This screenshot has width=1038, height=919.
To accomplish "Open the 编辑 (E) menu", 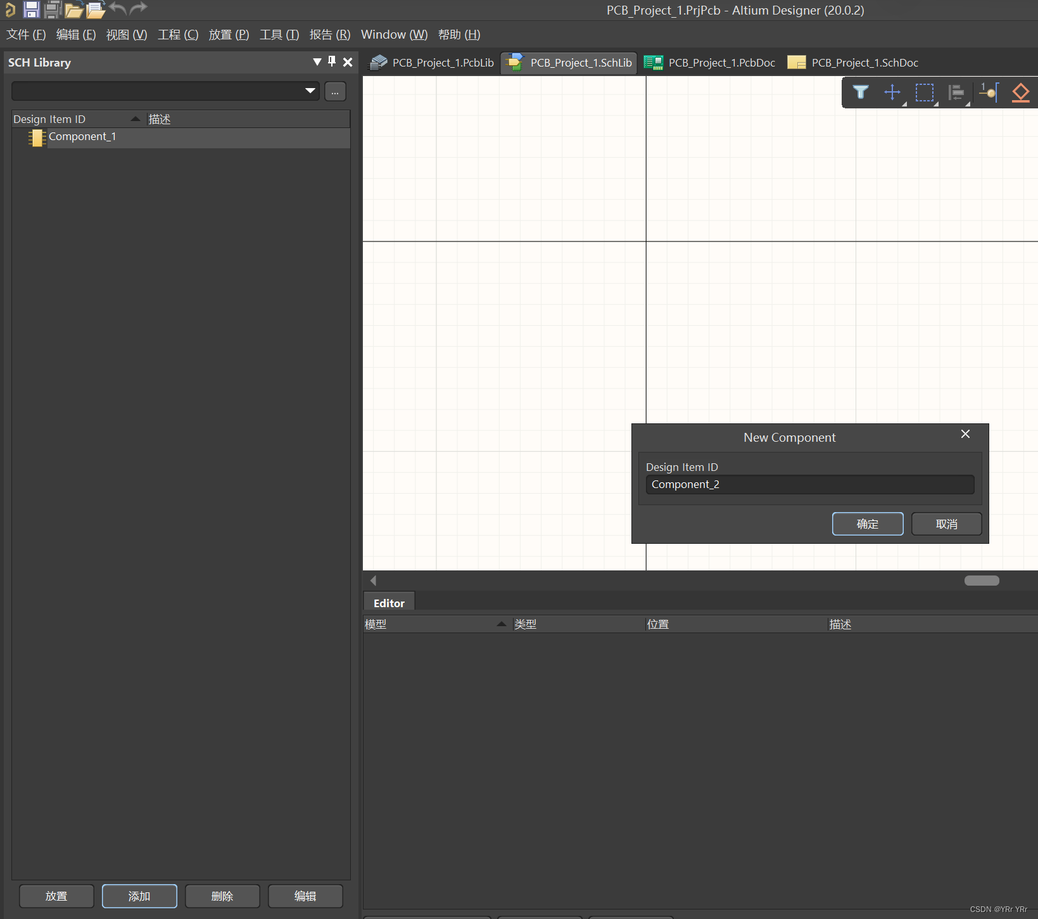I will click(76, 35).
